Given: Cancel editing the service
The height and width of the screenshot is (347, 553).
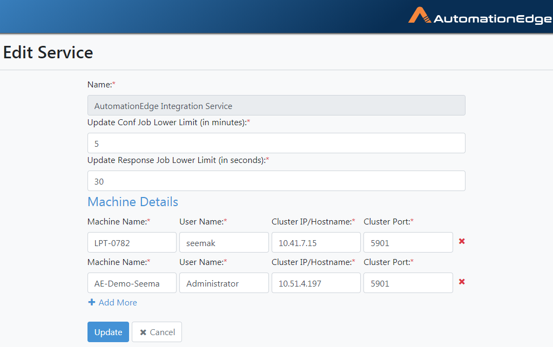Looking at the screenshot, I should coord(157,332).
